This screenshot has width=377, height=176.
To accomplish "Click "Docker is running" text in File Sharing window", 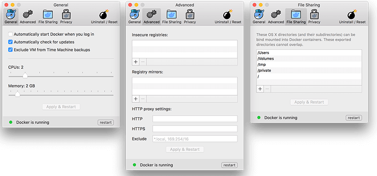I will tap(281, 118).
